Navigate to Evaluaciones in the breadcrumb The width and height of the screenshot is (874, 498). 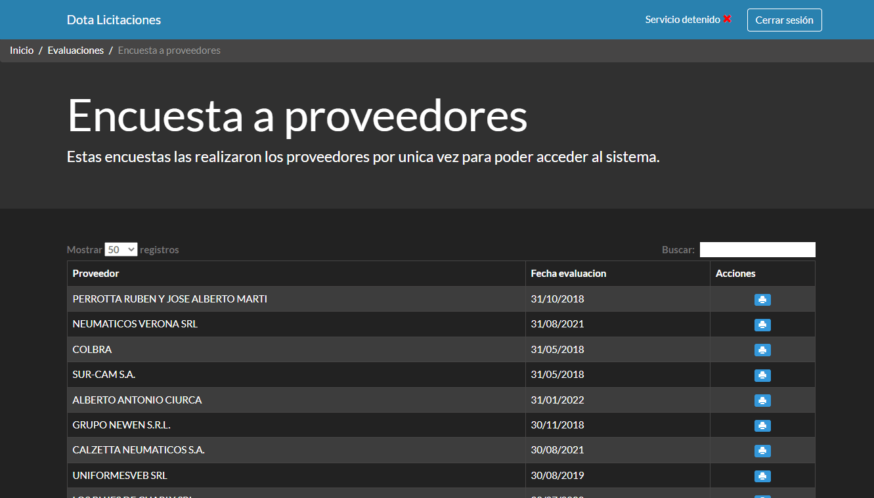[76, 51]
